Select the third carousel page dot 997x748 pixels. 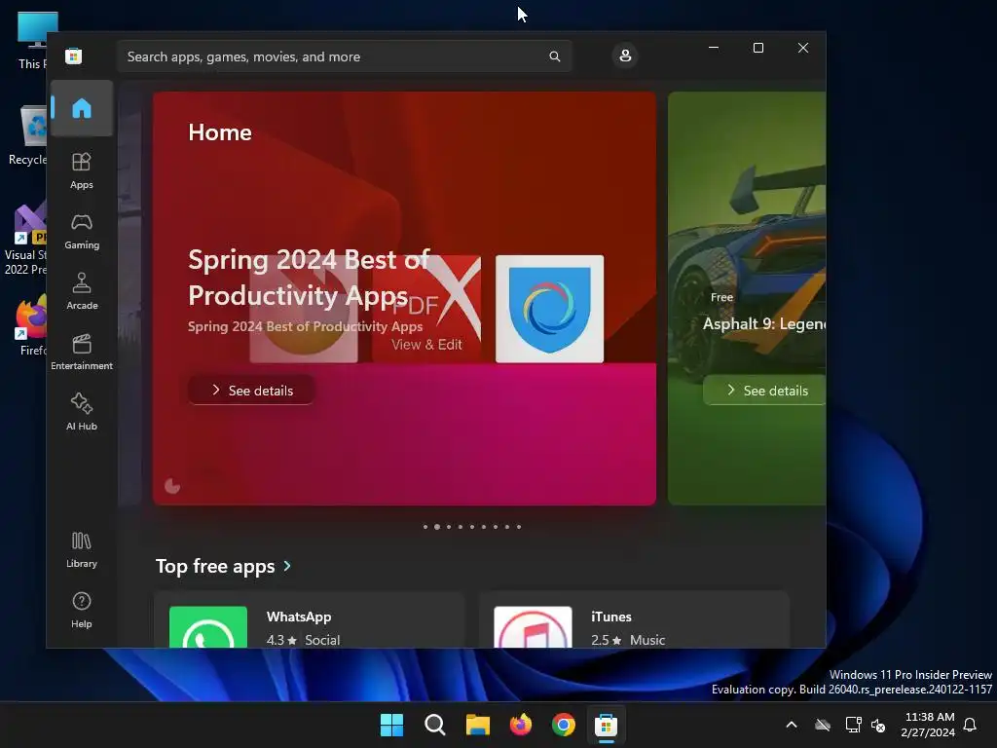(449, 527)
